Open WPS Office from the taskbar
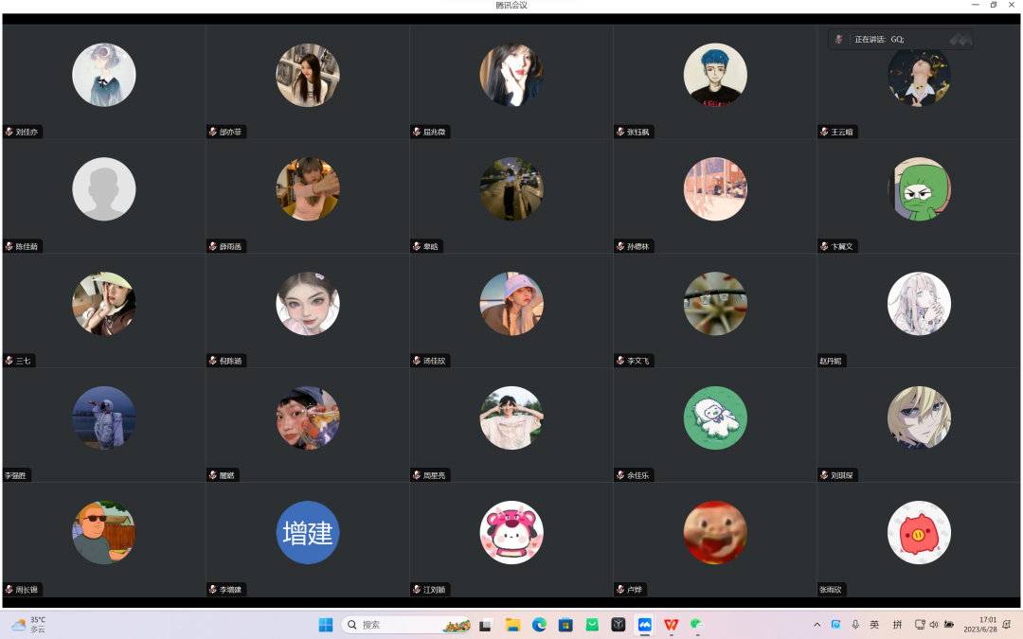 tap(672, 625)
